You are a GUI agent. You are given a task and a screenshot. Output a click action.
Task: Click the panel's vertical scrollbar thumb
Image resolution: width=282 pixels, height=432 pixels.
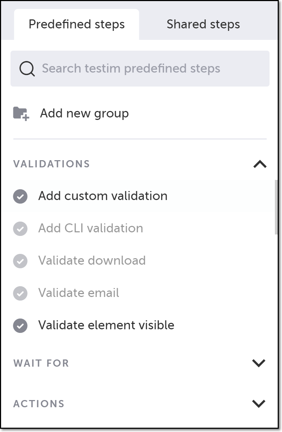click(276, 207)
